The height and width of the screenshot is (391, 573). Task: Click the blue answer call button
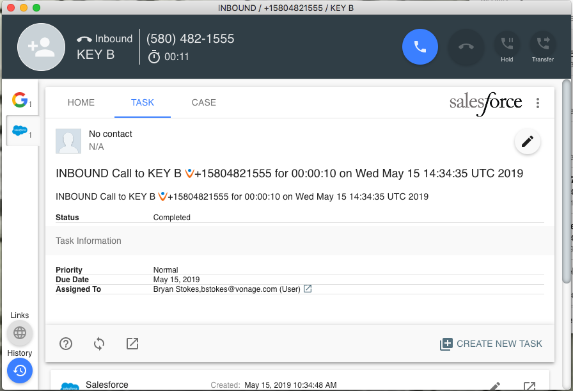(420, 47)
